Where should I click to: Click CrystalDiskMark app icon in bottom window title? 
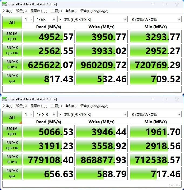5,99
